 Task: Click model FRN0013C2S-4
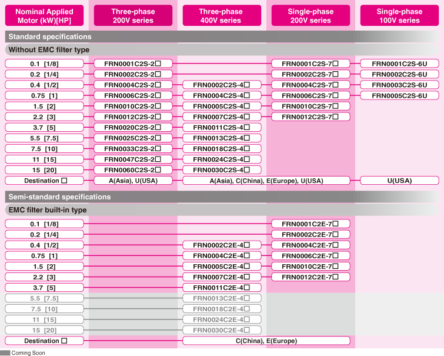pyautogui.click(x=222, y=138)
